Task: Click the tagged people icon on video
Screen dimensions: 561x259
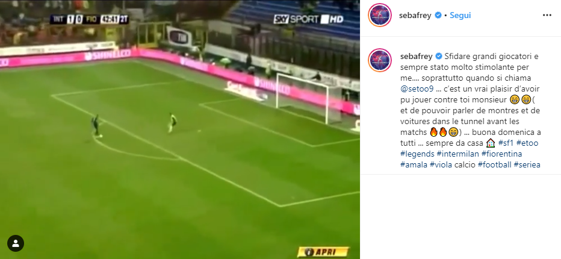Action: (x=16, y=243)
